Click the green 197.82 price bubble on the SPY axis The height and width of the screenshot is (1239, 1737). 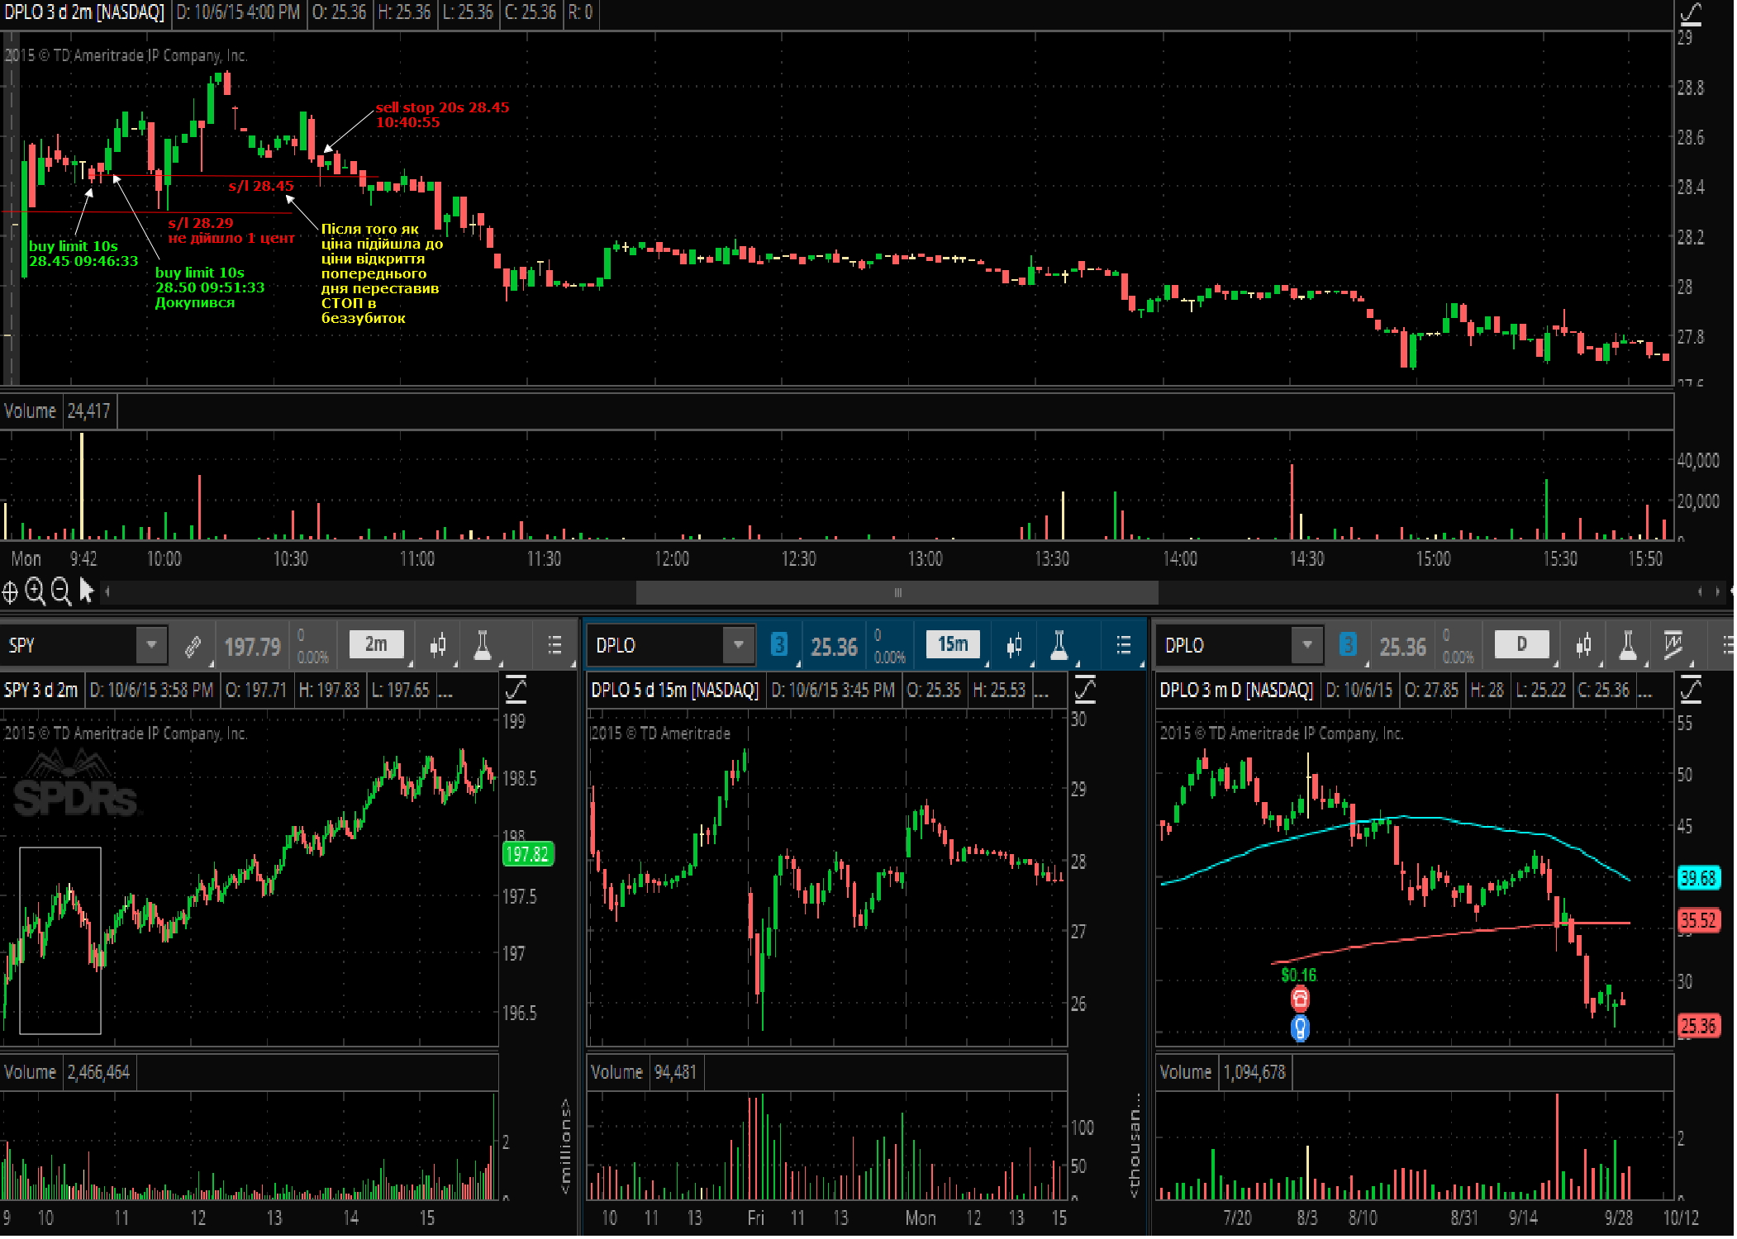tap(527, 854)
